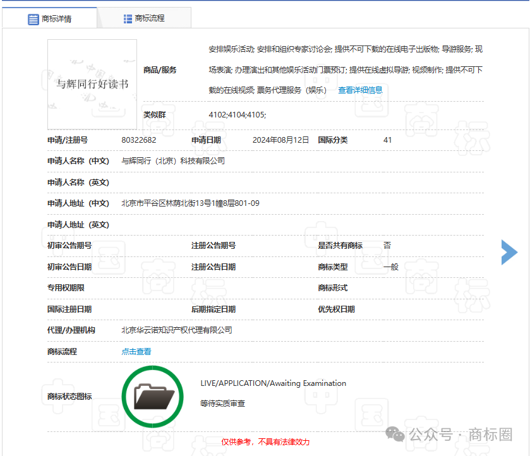The height and width of the screenshot is (456, 530).
Task: Go to next record with blue arrow
Action: (509, 252)
